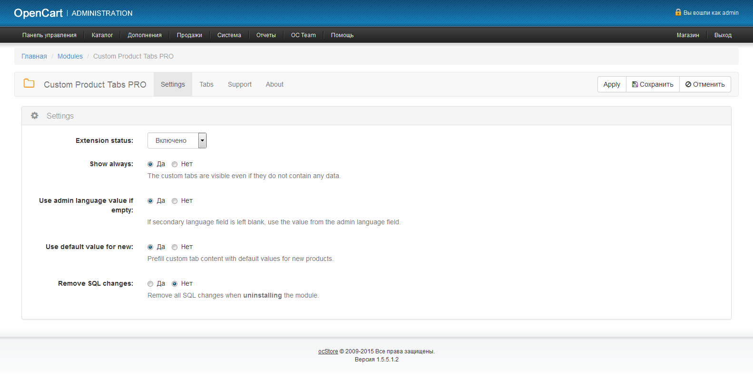
Task: Choose 'Нет' for Use admin language value
Action: pyautogui.click(x=175, y=201)
